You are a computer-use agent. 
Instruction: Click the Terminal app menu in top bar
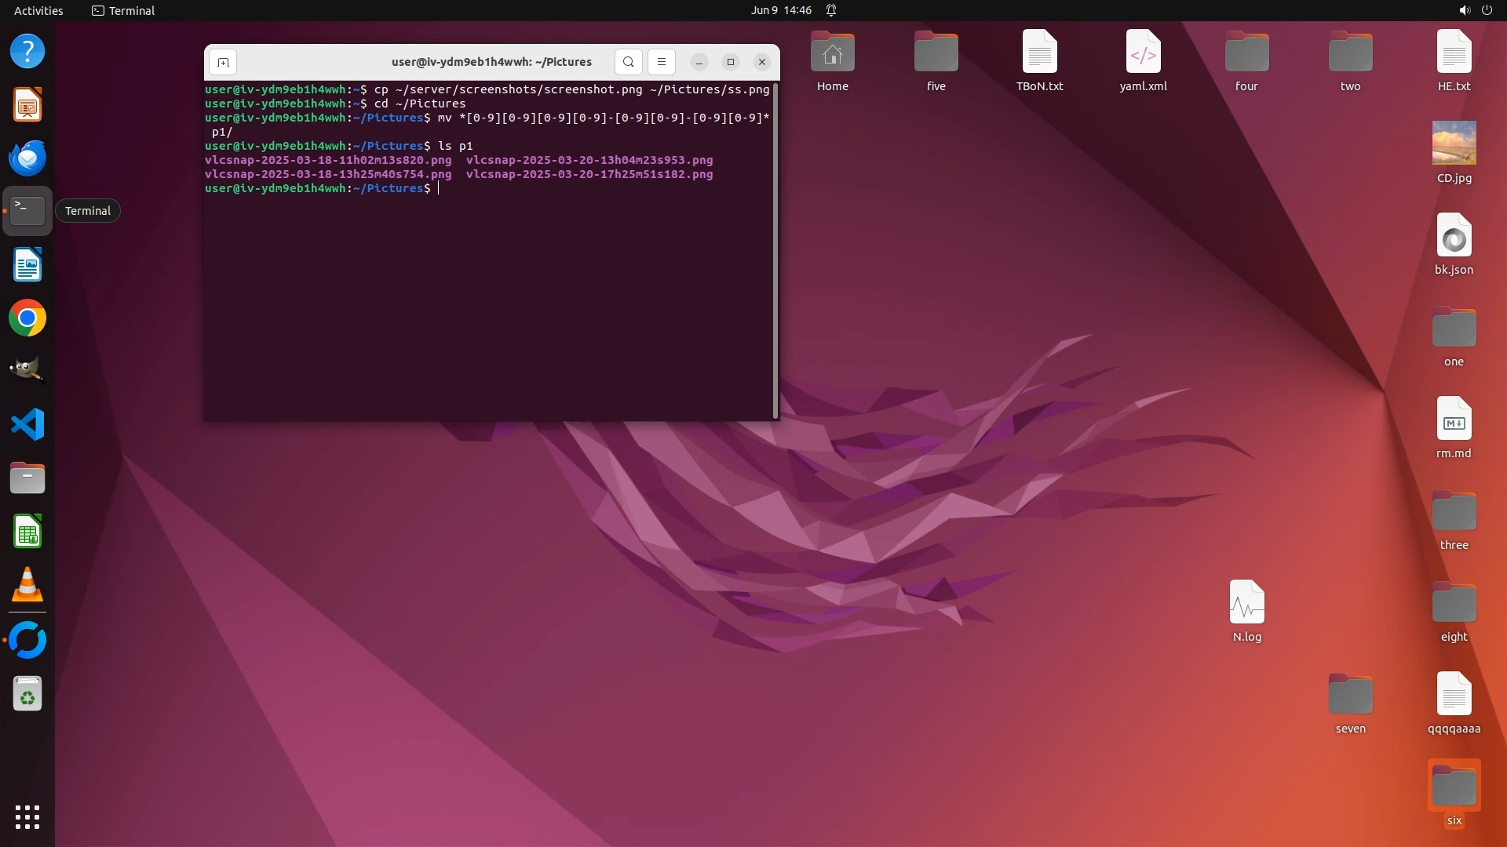(x=123, y=10)
